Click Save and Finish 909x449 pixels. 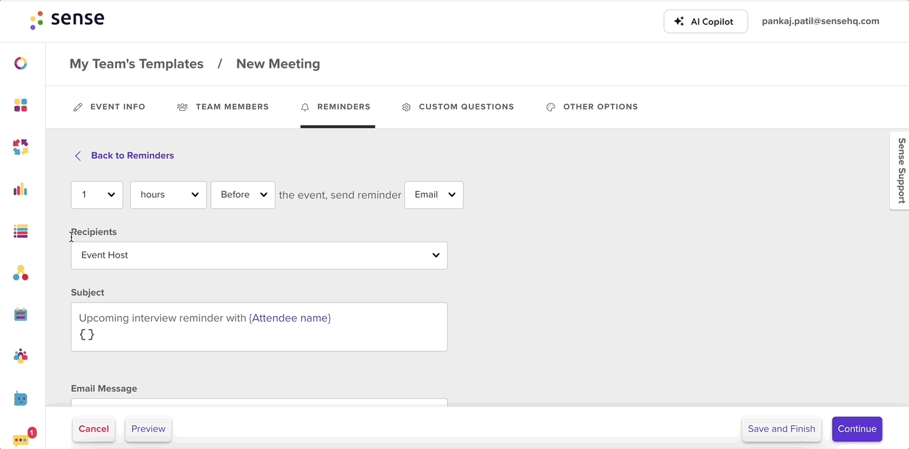[x=781, y=429]
